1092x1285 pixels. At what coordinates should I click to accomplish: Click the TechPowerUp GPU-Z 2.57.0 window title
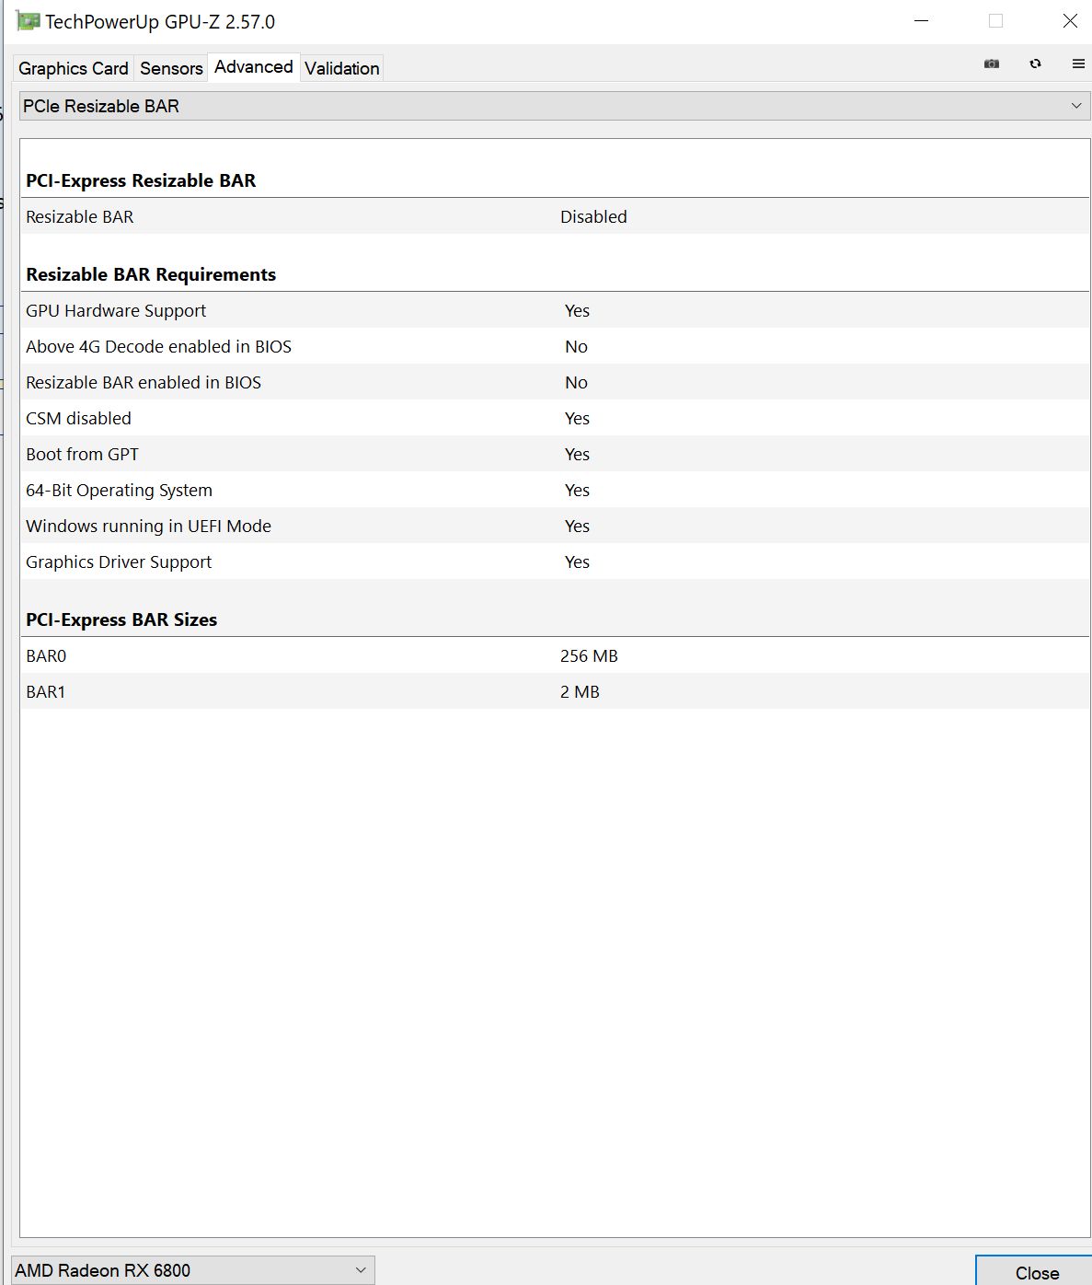click(160, 21)
